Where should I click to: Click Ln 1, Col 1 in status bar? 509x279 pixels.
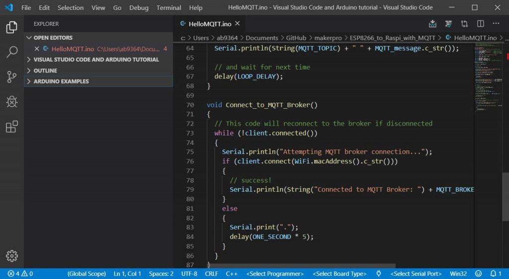pyautogui.click(x=127, y=274)
